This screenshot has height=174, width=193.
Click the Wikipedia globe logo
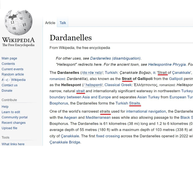tap(18, 22)
